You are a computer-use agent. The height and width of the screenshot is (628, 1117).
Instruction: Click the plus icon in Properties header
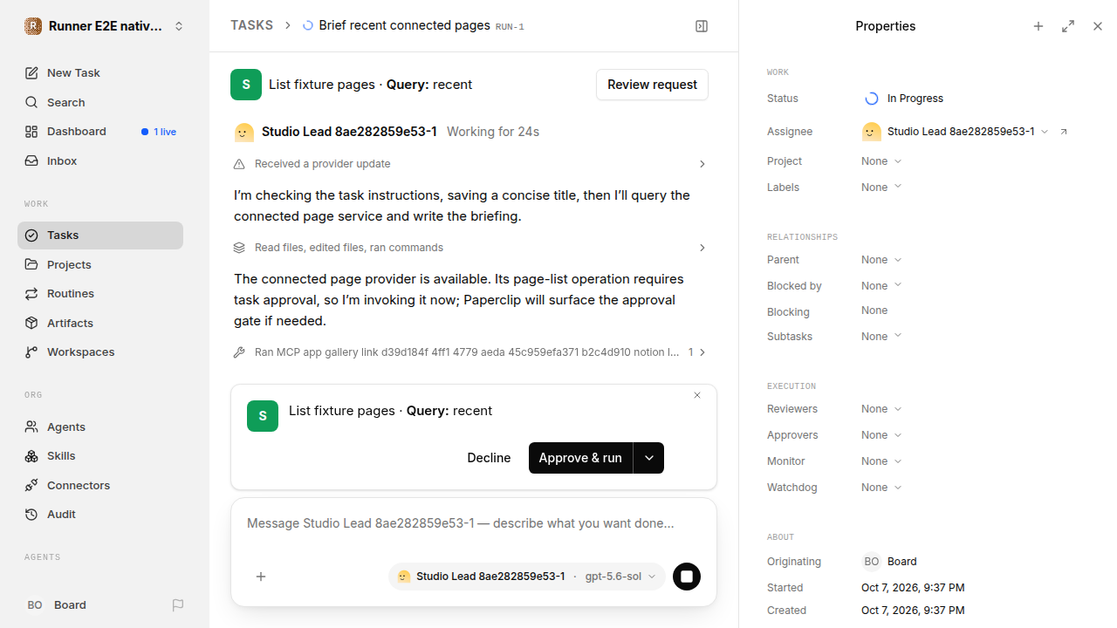click(1038, 26)
